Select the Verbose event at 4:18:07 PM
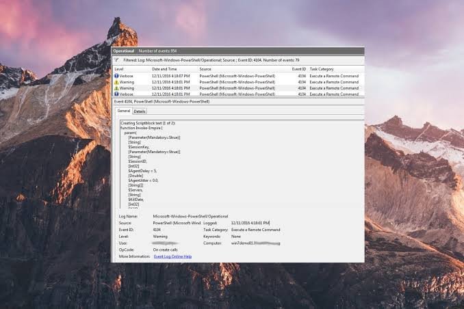The width and height of the screenshot is (464, 309). (238, 76)
